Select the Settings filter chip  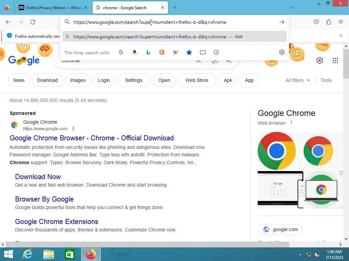(134, 80)
